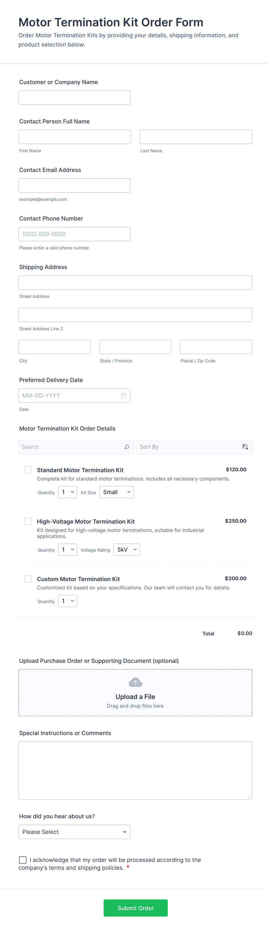Open the Voltage Rating dropdown
Screen dimensions: 268x931
[x=127, y=549]
